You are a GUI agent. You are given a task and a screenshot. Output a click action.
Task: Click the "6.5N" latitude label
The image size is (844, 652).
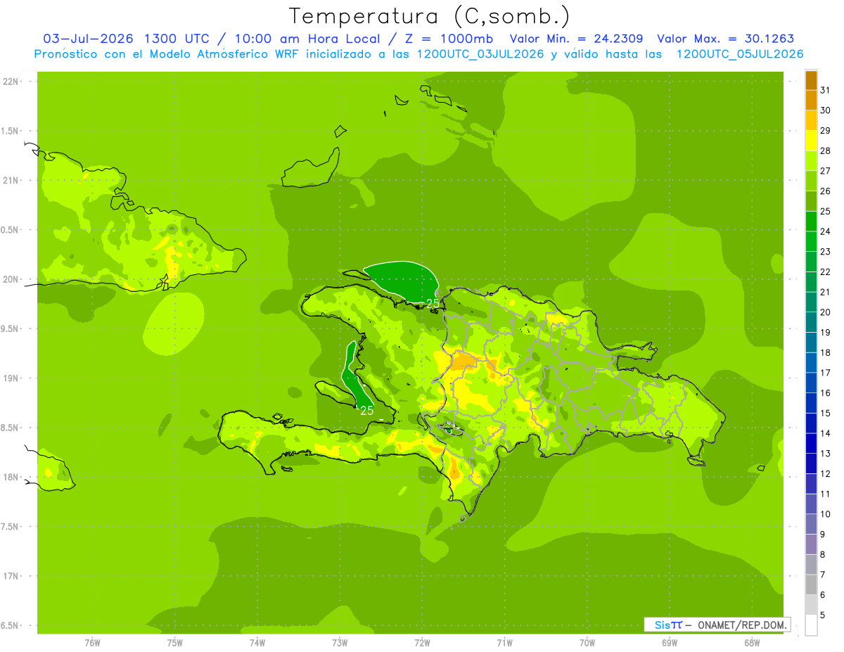(x=11, y=625)
